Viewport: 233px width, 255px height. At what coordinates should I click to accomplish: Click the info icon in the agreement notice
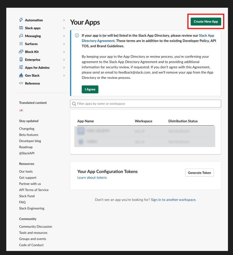(77, 35)
